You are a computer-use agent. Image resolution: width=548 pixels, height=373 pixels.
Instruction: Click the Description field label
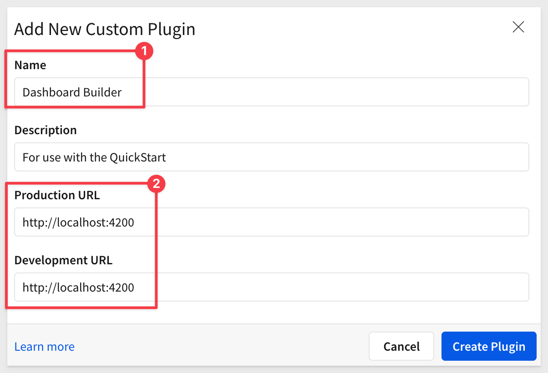[46, 130]
